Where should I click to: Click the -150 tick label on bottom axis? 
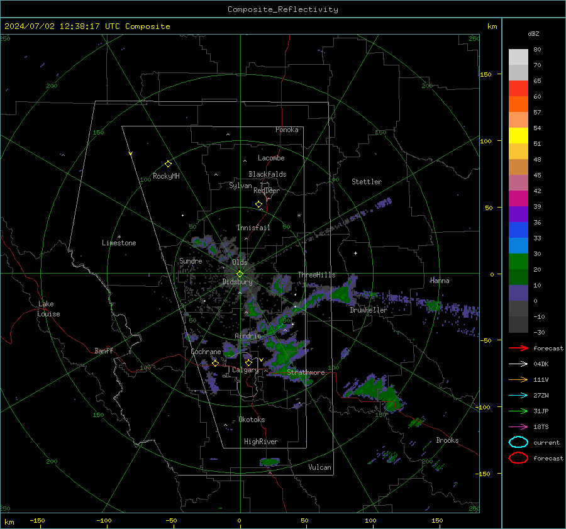click(37, 520)
